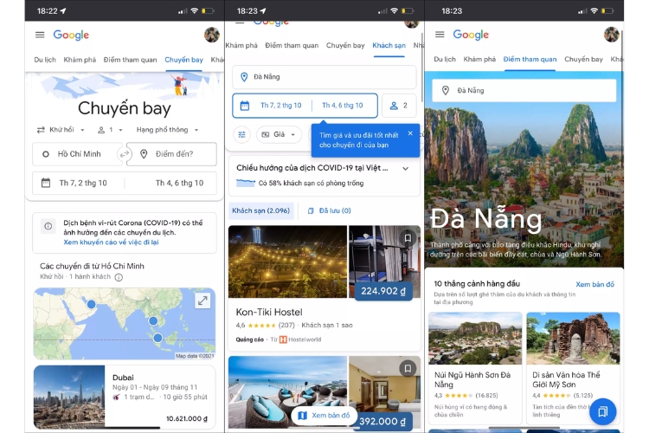
Task: Click 10.621.000 ₫ Dubai flight price
Action: (187, 419)
